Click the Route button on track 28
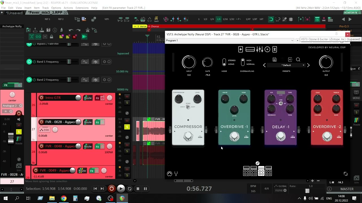This screenshot has height=203, width=362. [88, 146]
